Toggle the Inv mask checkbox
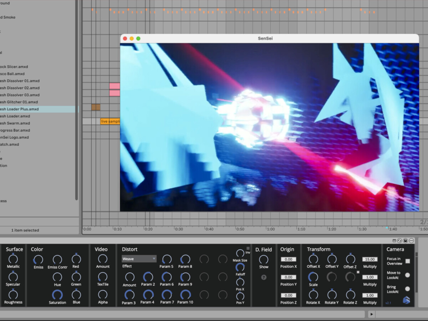 coord(248,248)
